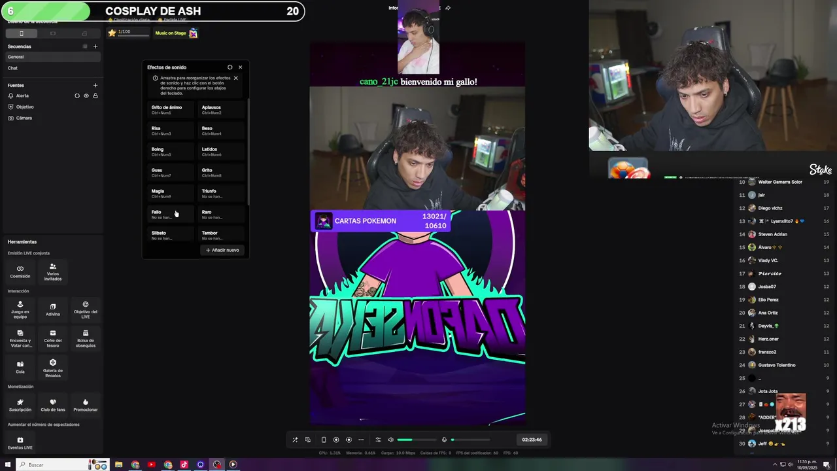Open the Promocionar tool
The width and height of the screenshot is (837, 471).
pyautogui.click(x=86, y=405)
